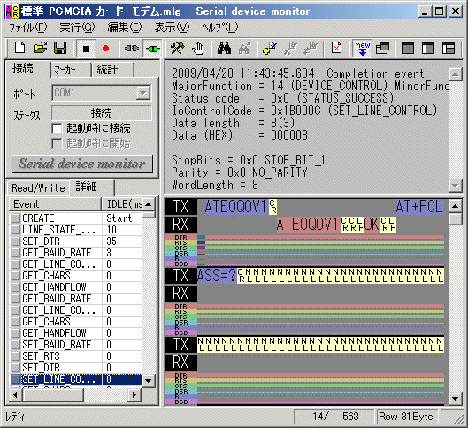Tick the CREATE event checkbox
The width and height of the screenshot is (468, 428).
[16, 218]
